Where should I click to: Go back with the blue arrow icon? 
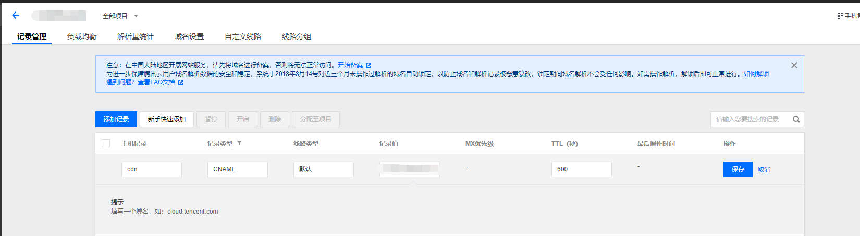click(16, 15)
